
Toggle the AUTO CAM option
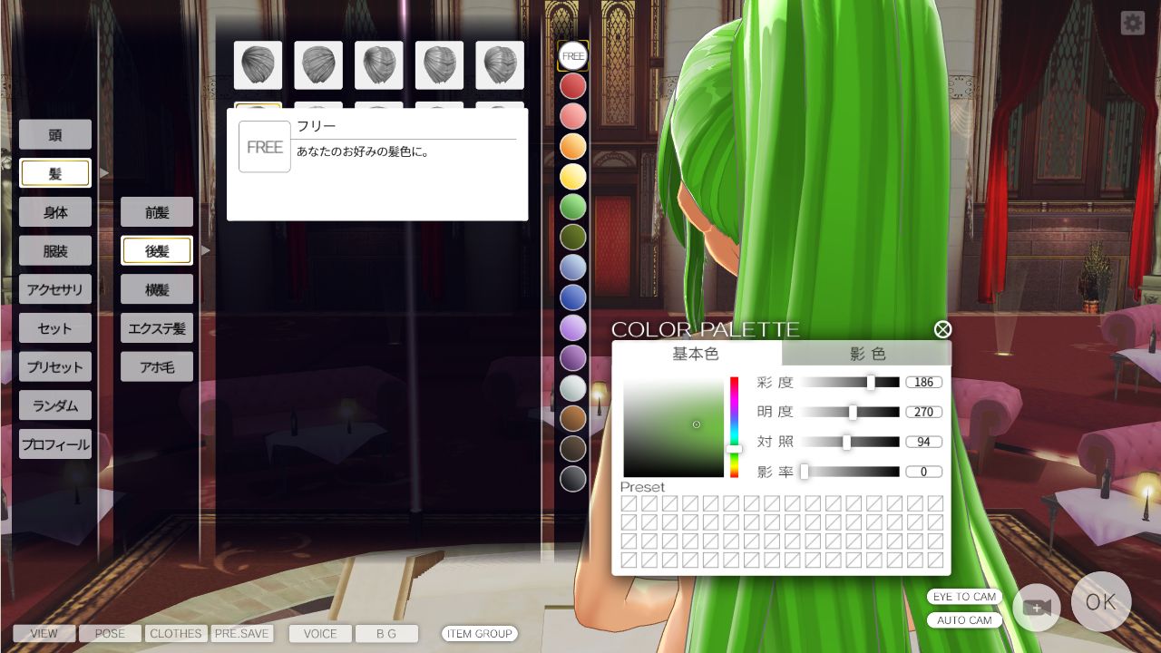(964, 620)
